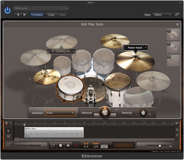Click the 4/4 time signature value
Viewport: 184px width, 160px height.
86,147
